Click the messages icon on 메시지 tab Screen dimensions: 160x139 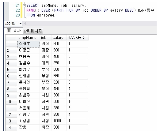(x=27, y=31)
